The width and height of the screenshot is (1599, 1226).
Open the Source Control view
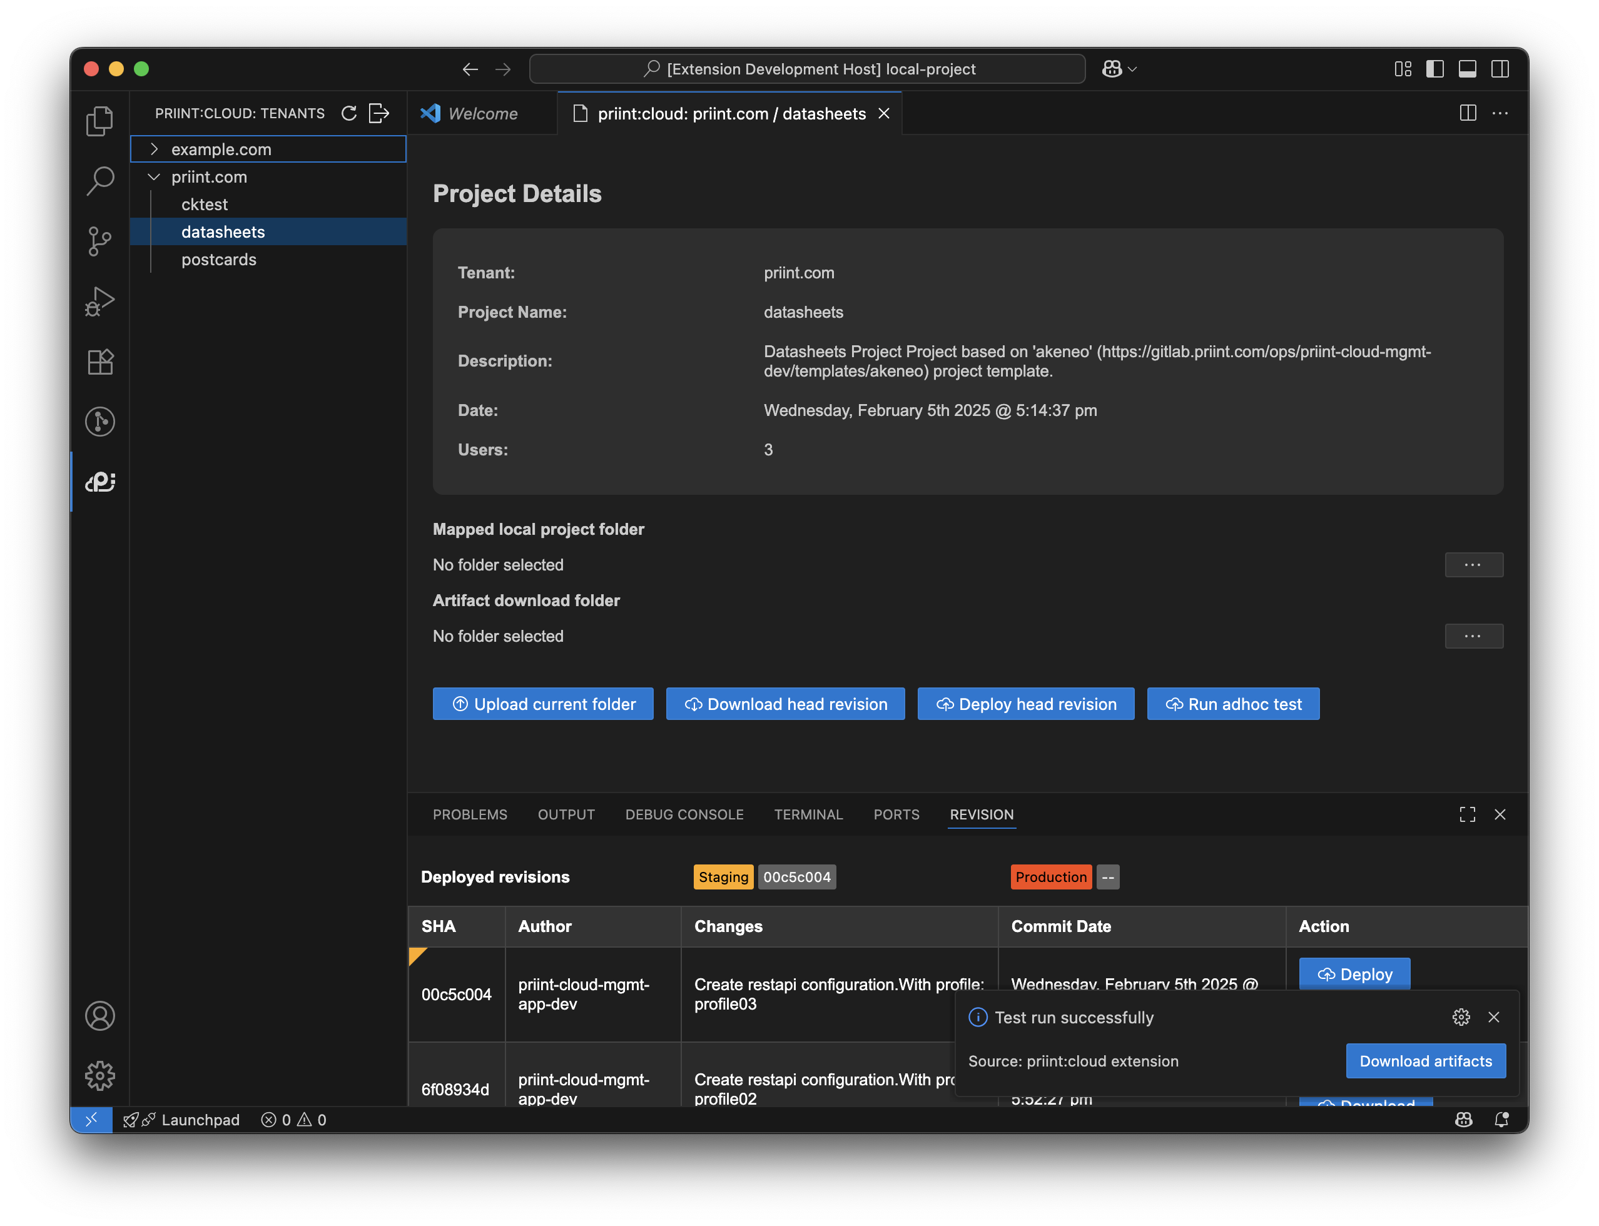click(x=100, y=241)
